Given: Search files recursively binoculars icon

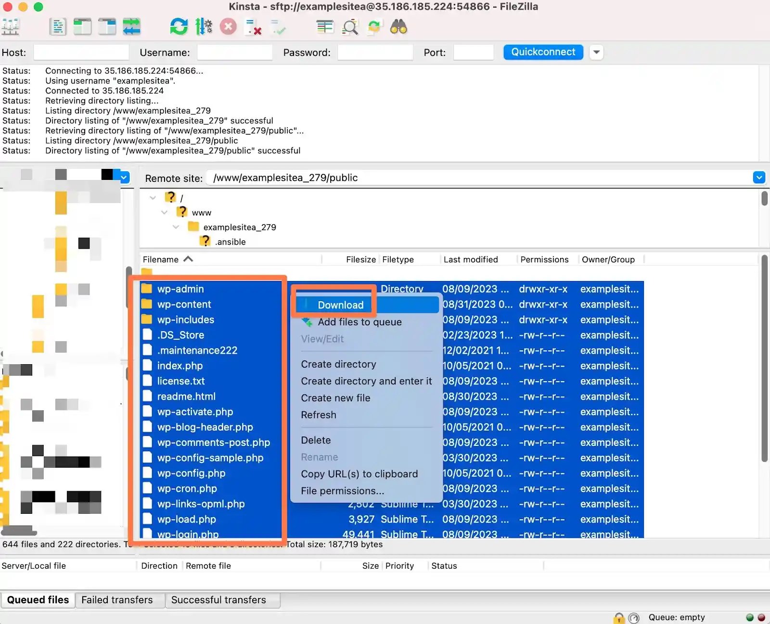Looking at the screenshot, I should 398,27.
